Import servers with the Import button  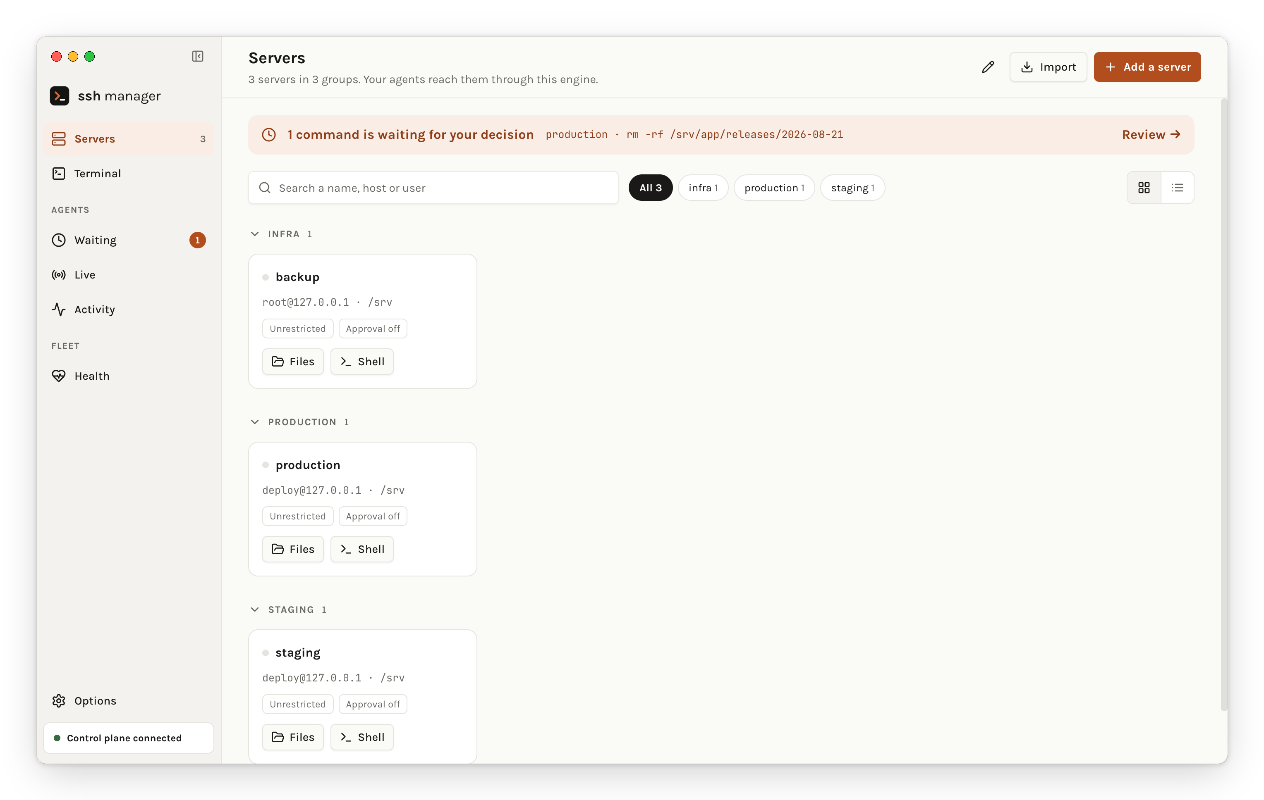coord(1048,67)
